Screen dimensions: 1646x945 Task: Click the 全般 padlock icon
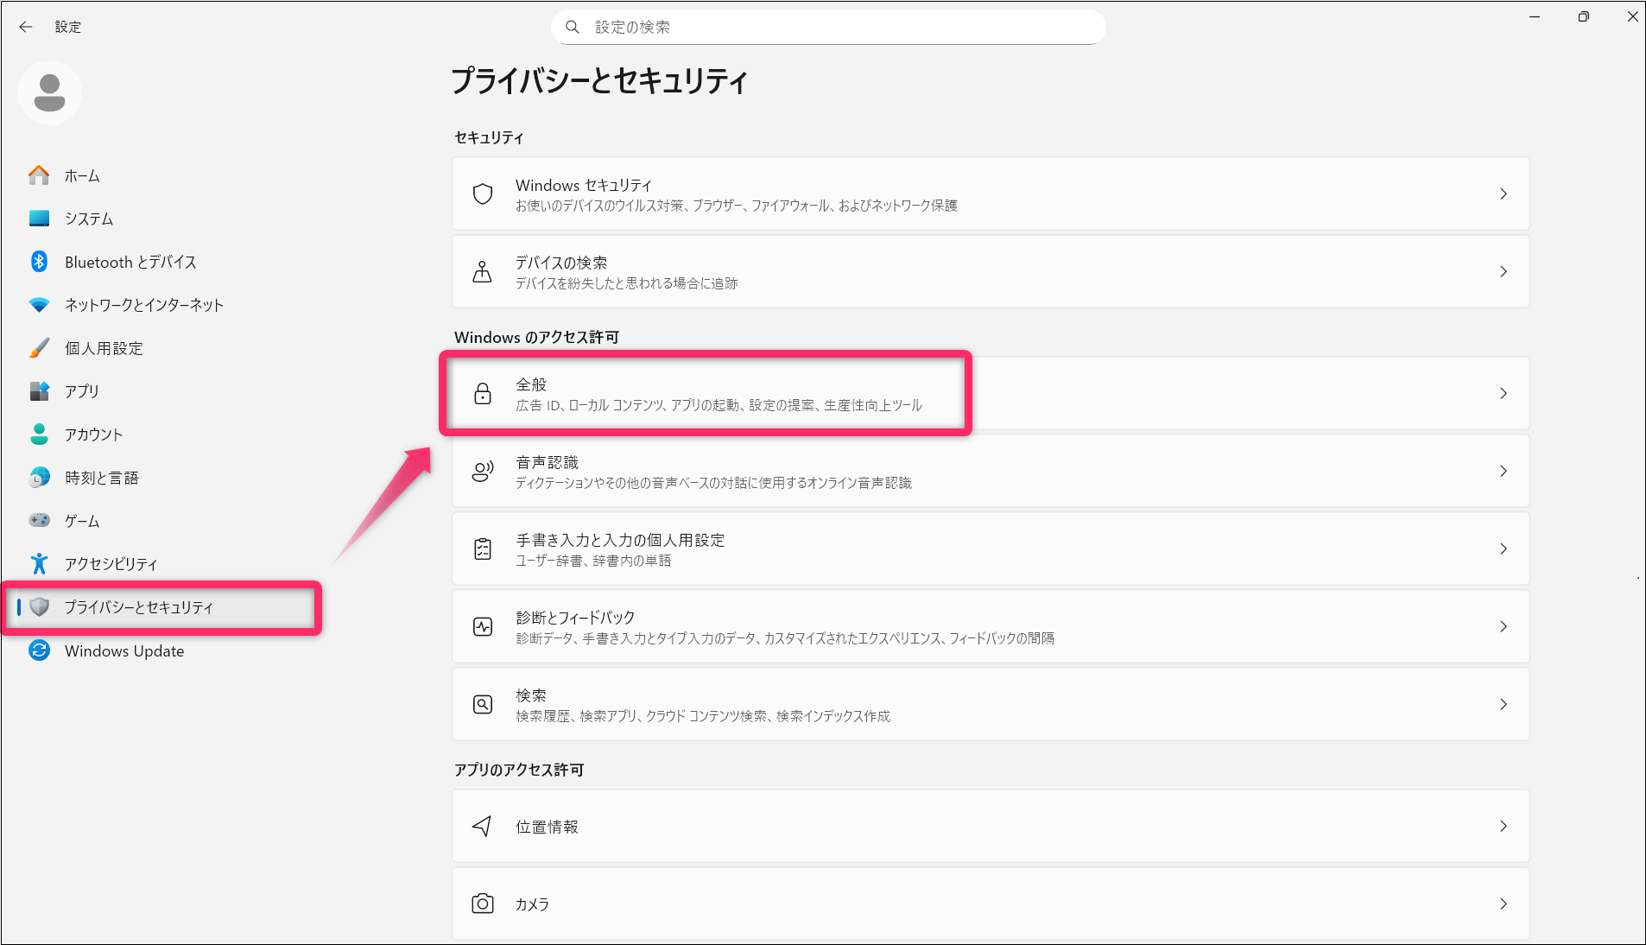pos(483,394)
